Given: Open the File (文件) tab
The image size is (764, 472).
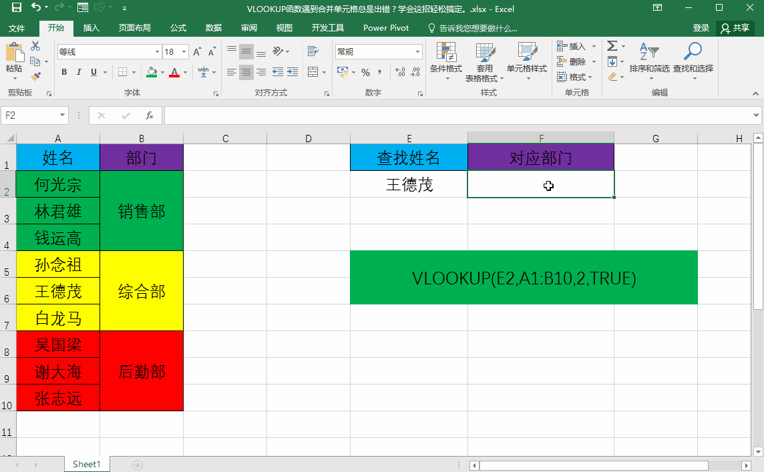Looking at the screenshot, I should click(17, 28).
